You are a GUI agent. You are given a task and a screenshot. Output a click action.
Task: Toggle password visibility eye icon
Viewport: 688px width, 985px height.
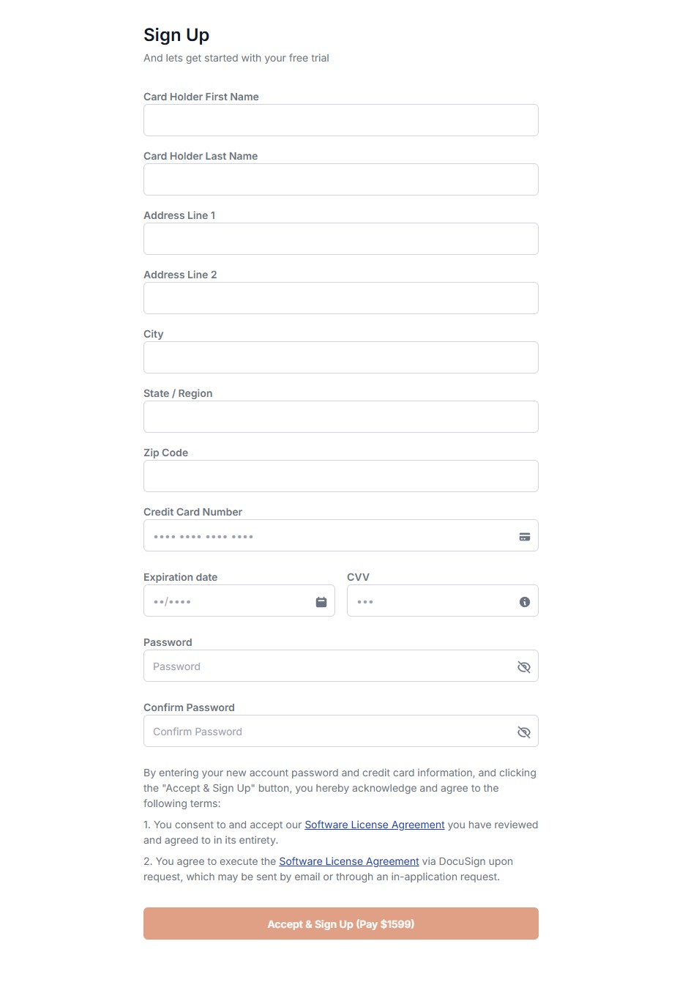pyautogui.click(x=524, y=667)
